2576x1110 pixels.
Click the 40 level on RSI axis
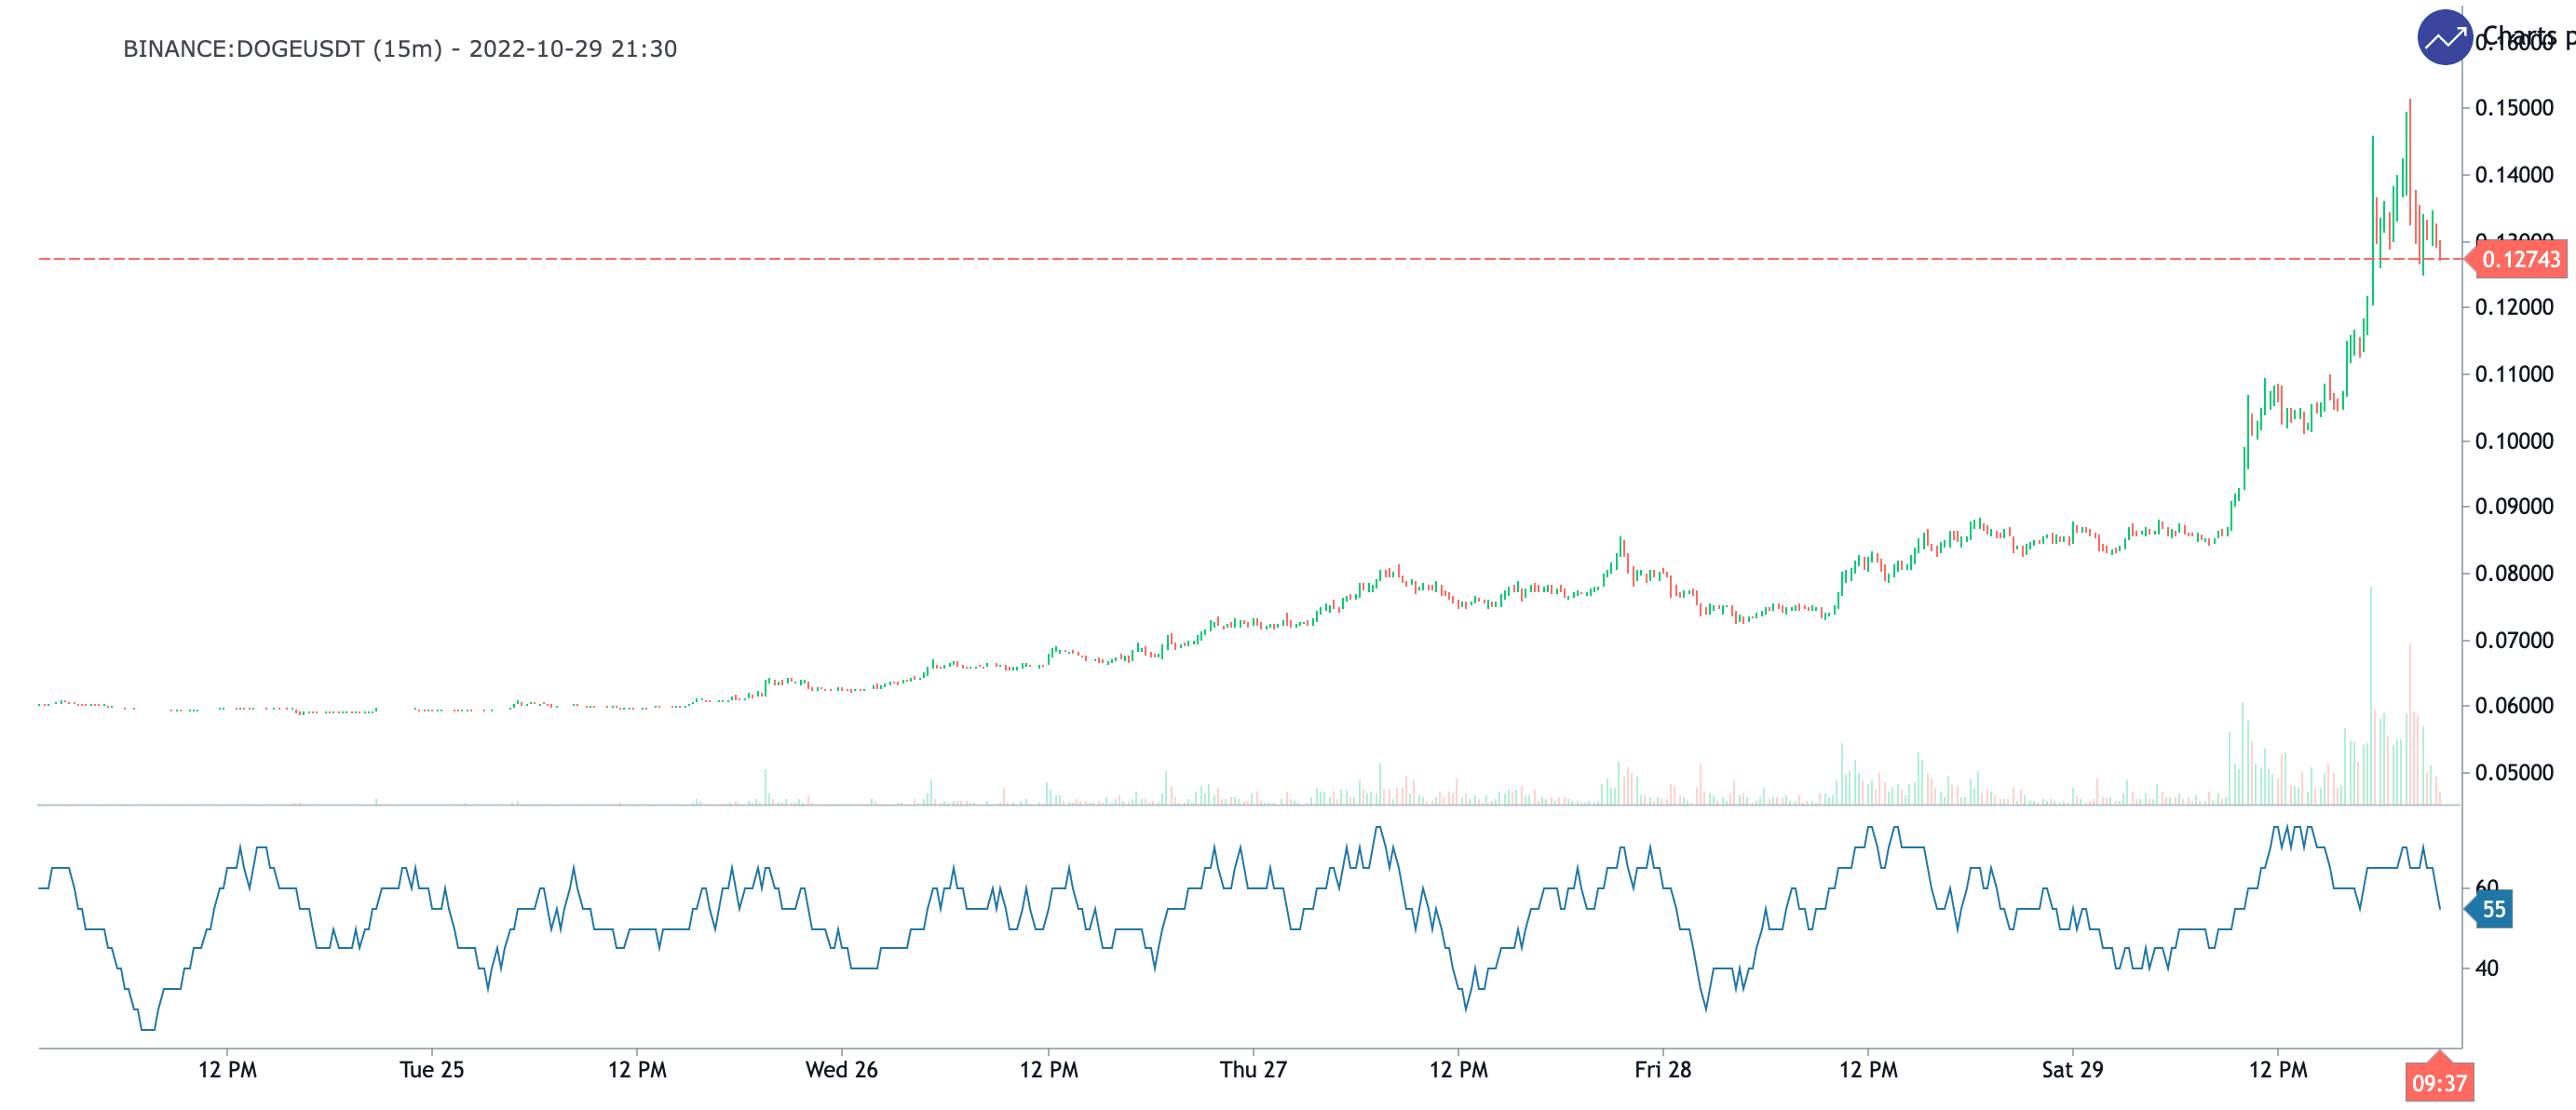pyautogui.click(x=2486, y=968)
